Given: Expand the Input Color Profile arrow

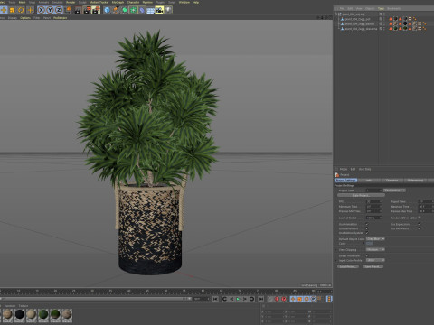Looking at the screenshot, I should (x=336, y=260).
